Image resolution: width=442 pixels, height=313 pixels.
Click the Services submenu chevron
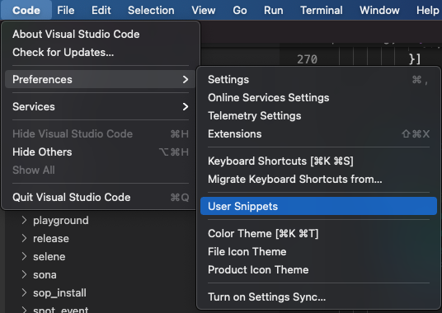(x=186, y=107)
